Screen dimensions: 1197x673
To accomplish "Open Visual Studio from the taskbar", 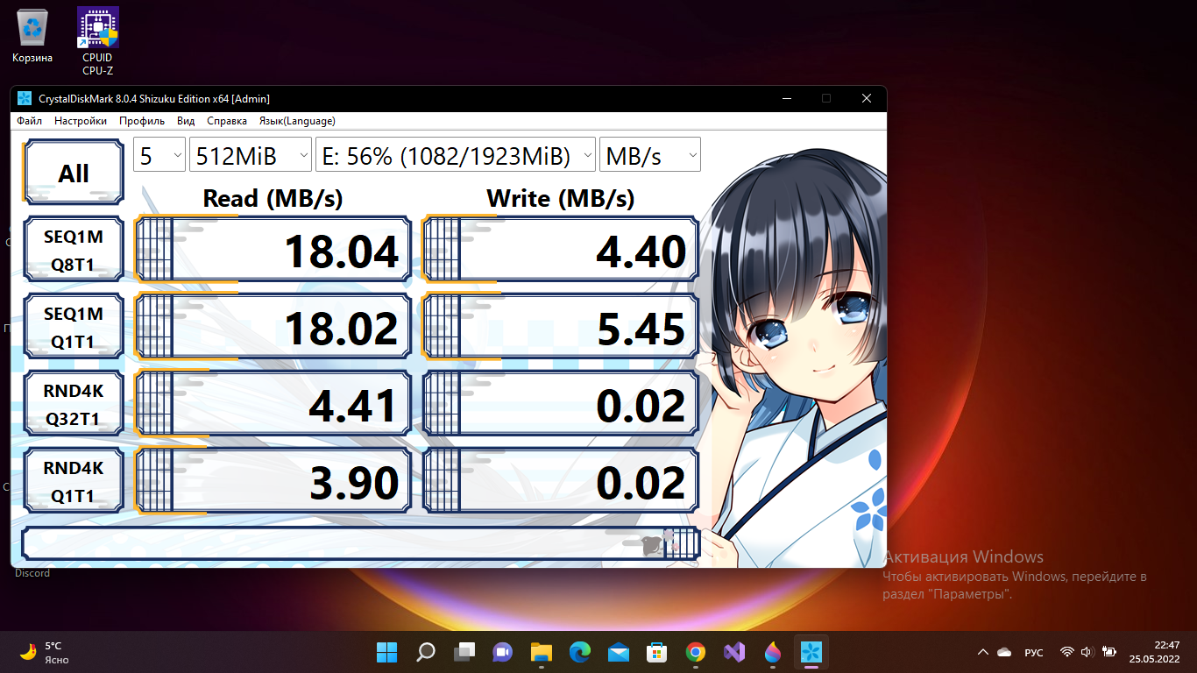I will click(x=734, y=652).
